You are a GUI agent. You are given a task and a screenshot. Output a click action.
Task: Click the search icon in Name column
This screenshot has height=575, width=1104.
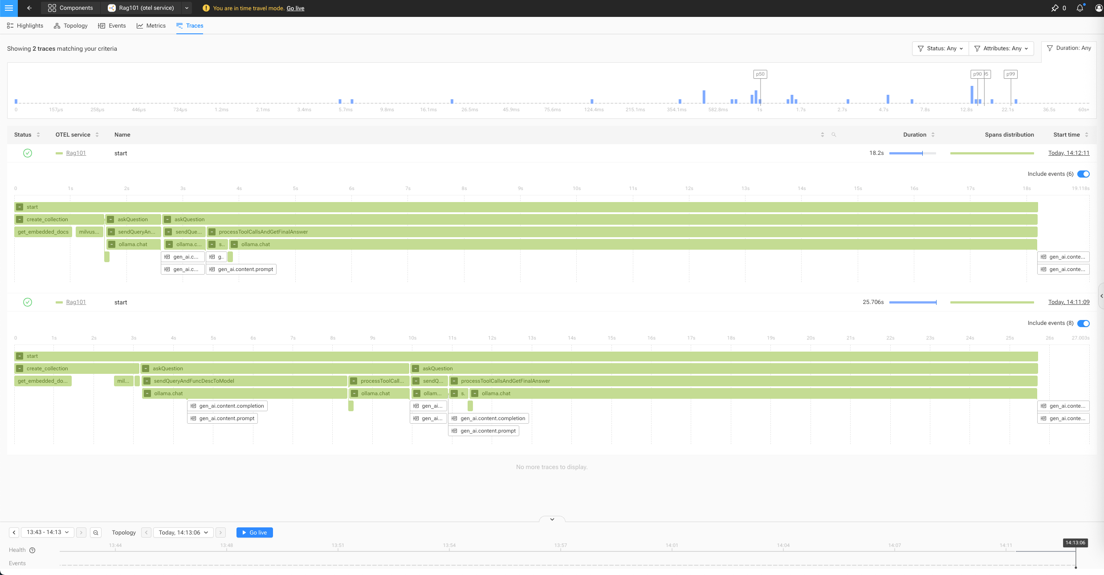point(834,135)
